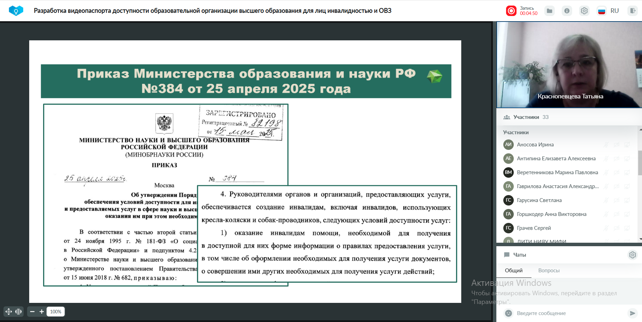Screen dimensions: 642x322
Task: Click the ГС avatar of Гарусина Светлана
Action: pos(509,200)
